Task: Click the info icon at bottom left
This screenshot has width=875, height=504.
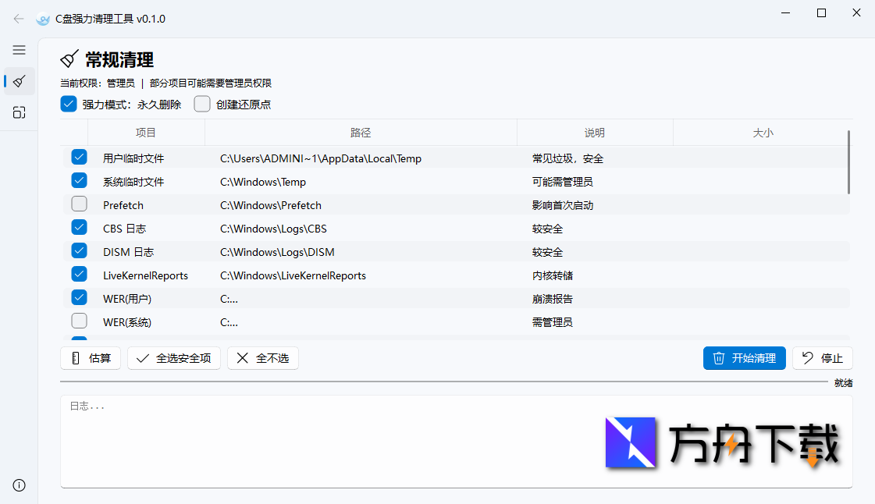Action: click(19, 484)
